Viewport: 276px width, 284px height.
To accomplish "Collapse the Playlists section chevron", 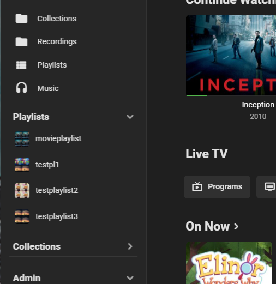I will click(x=130, y=117).
